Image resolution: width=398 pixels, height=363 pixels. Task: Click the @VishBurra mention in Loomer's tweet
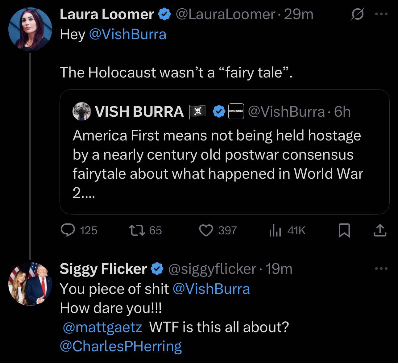coord(128,34)
